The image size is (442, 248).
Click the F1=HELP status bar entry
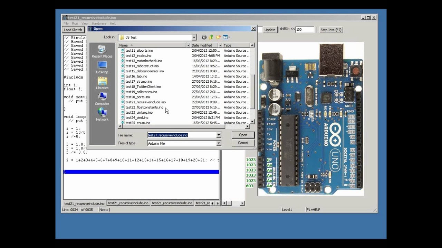pyautogui.click(x=314, y=209)
